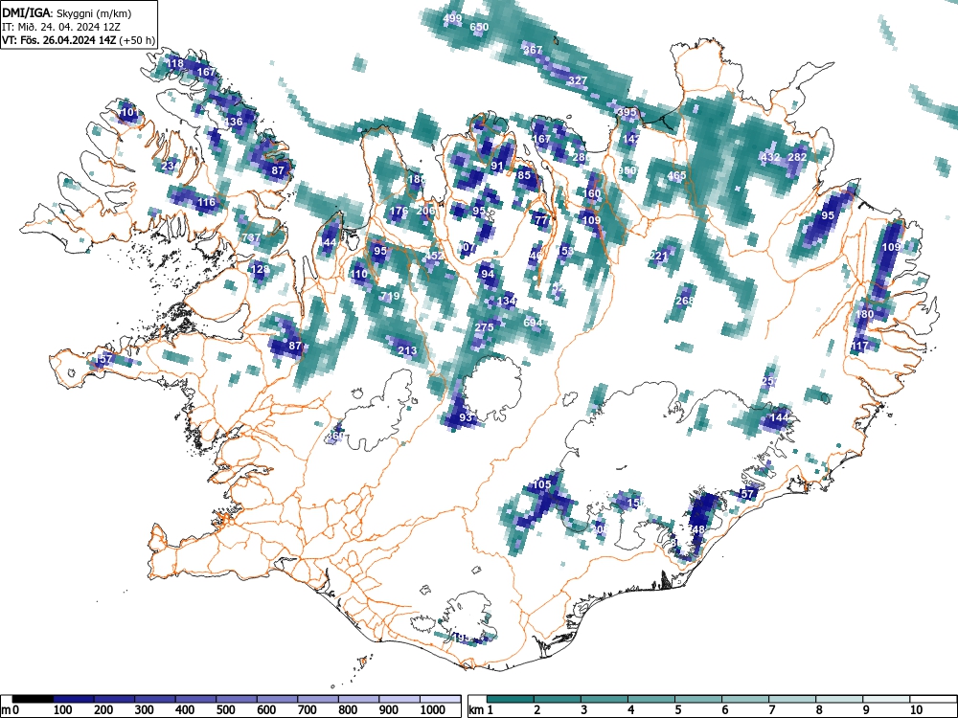Click the 'VT: Fös. 26.04.2024 14Z (+50 h)' line
Image resolution: width=958 pixels, height=718 pixels.
click(79, 40)
